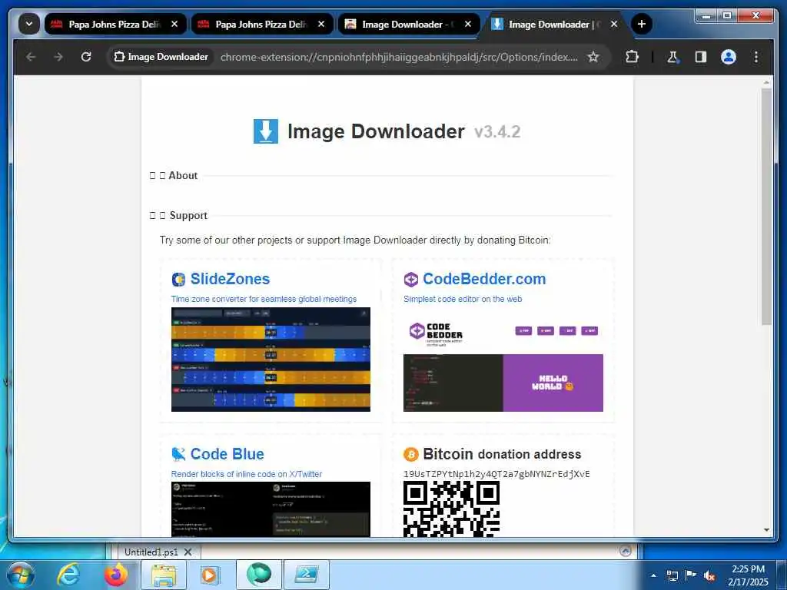Click the orange Bitcoin icon
Viewport: 787px width, 590px height.
410,455
